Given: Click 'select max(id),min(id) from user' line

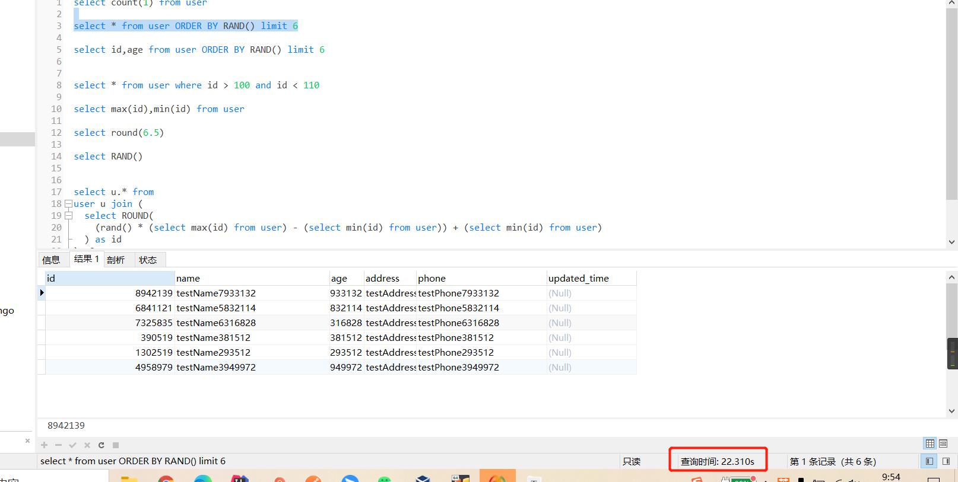Looking at the screenshot, I should click(159, 108).
